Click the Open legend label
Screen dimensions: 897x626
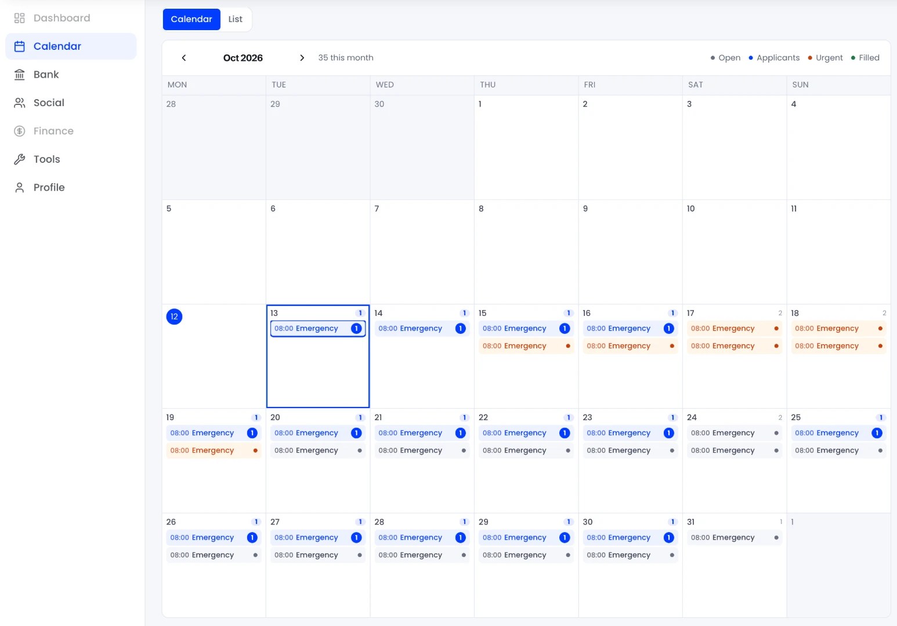[729, 58]
